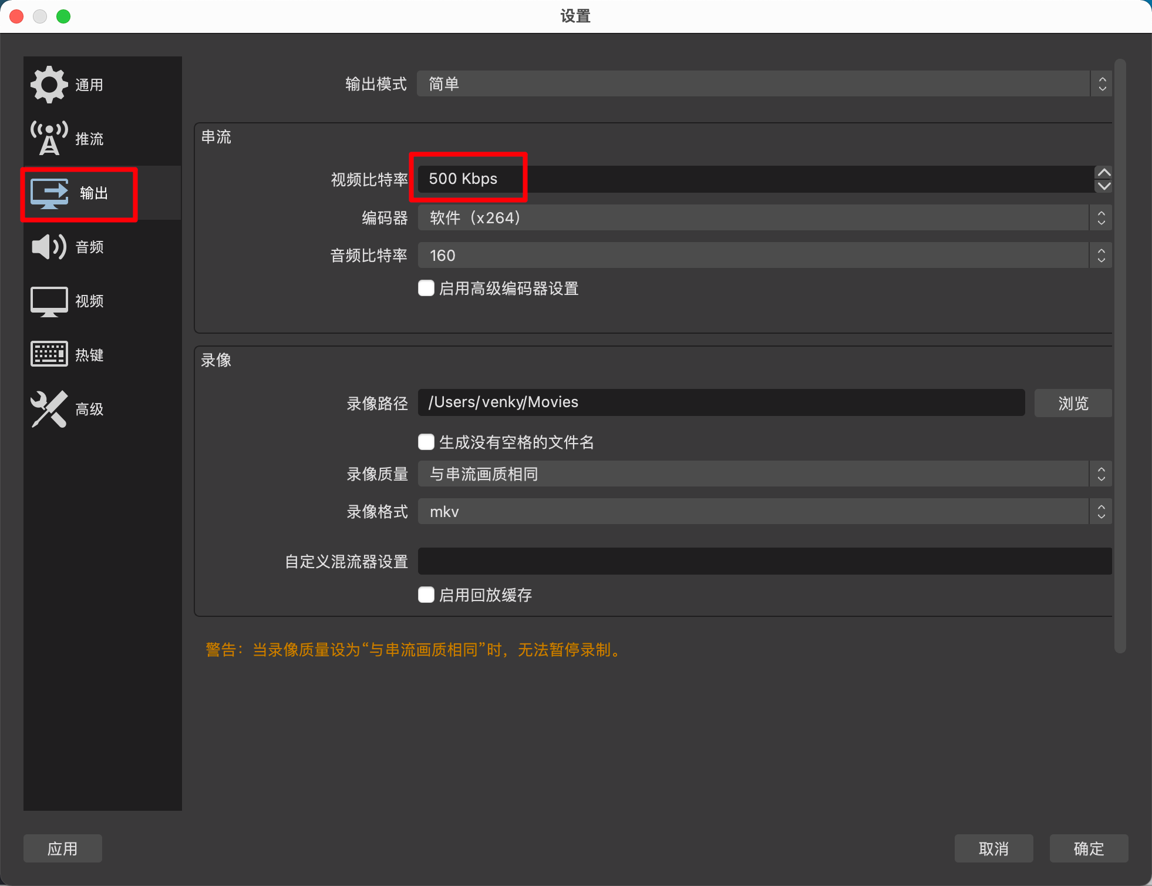
Task: Click the 自定义混流器设置 input field
Action: [x=764, y=561]
